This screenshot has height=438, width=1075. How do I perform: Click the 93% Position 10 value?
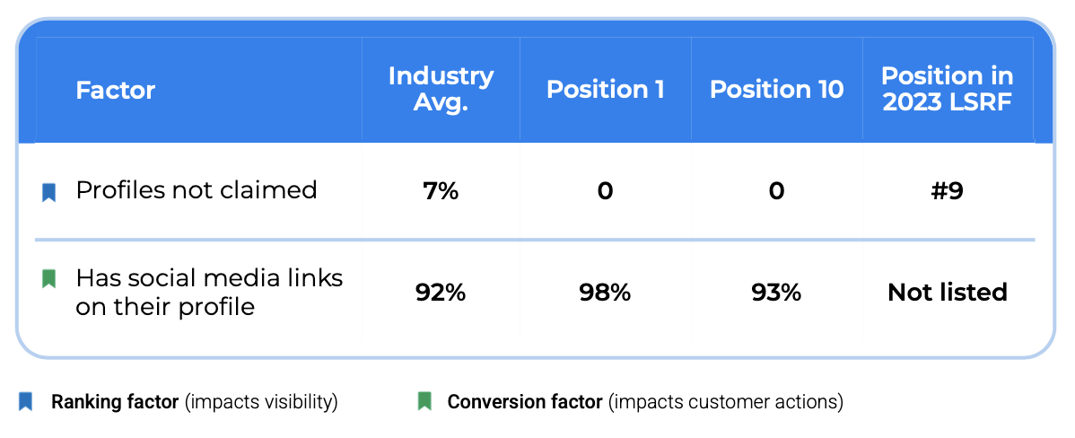[776, 293]
